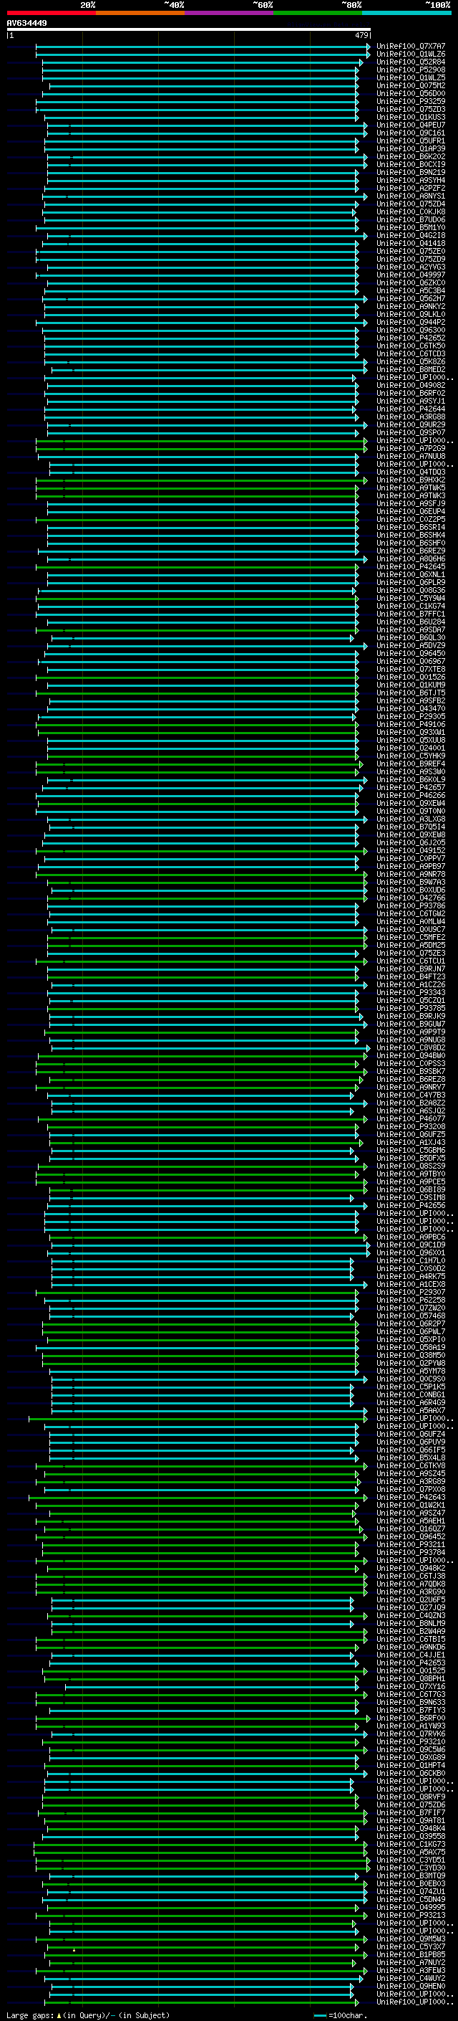Click the UniRef100_P93786 hit label
This screenshot has width=458, height=2021.
411,906
